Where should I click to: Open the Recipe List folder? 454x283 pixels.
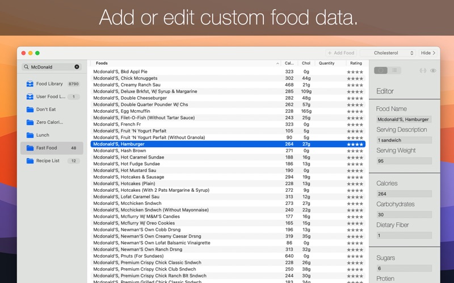pyautogui.click(x=52, y=161)
